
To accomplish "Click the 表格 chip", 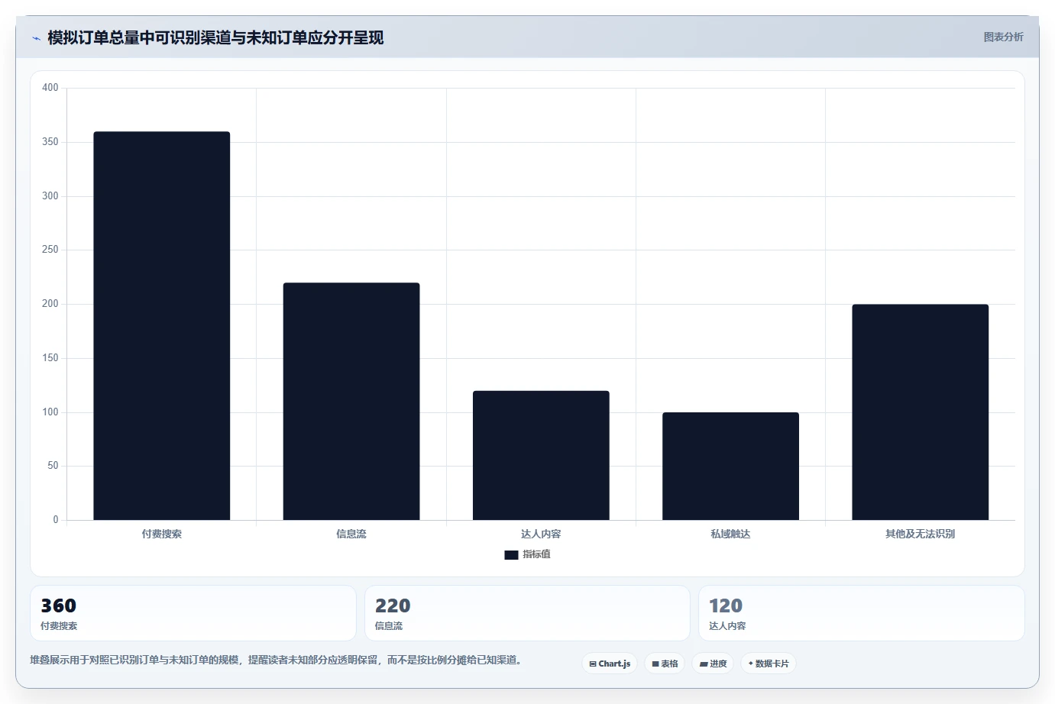I will (665, 664).
